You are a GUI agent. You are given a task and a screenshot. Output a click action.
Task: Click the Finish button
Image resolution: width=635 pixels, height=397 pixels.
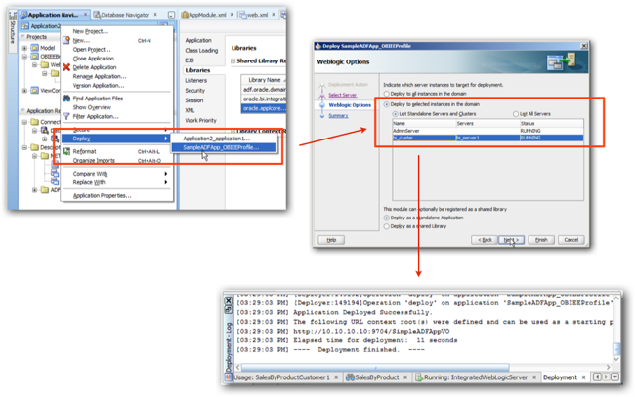541,240
